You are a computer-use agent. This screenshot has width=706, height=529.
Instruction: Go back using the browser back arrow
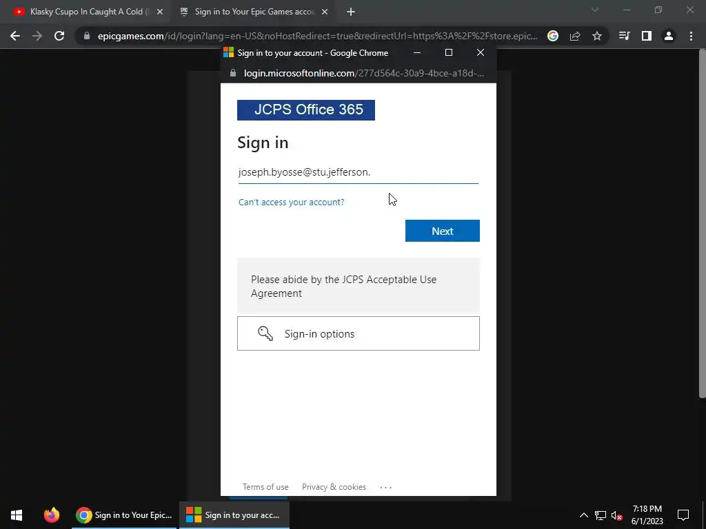15,36
